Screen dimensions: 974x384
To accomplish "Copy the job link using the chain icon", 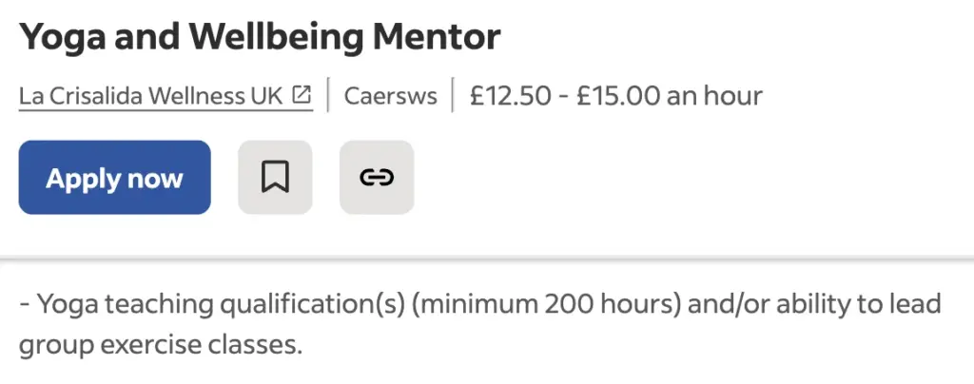I will 377,178.
